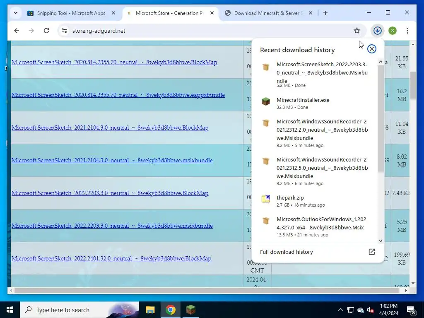Show hidden system tray icons
424x318 pixels.
tap(341, 310)
